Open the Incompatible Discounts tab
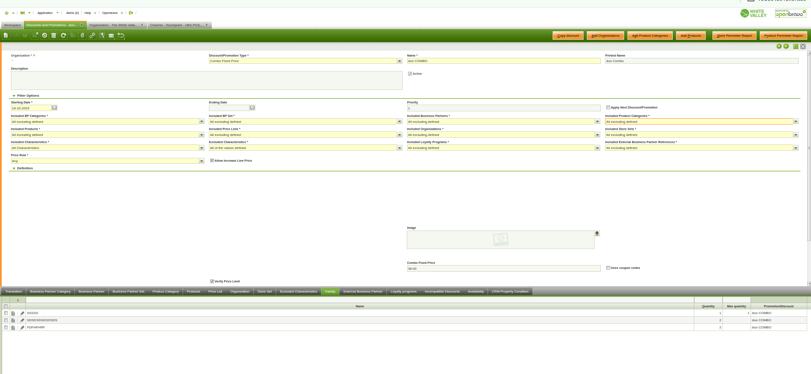 pyautogui.click(x=442, y=292)
